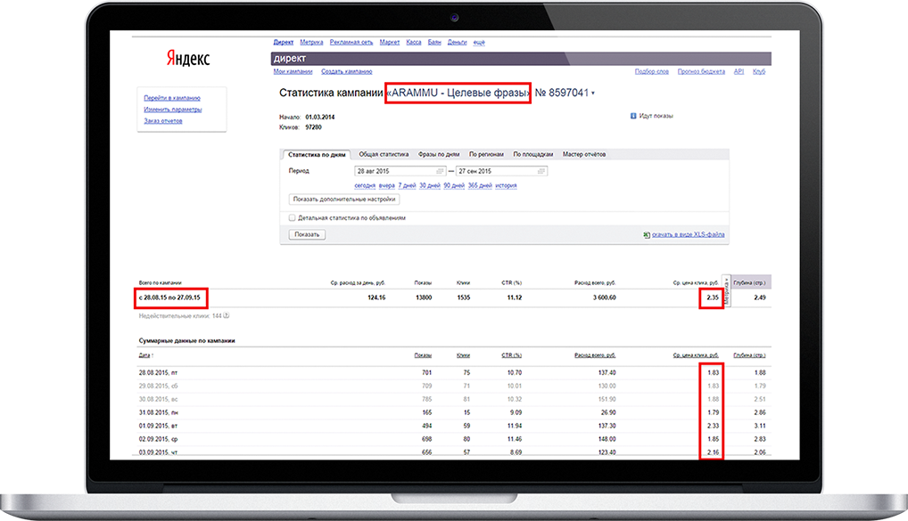Open Метрика in top service bar
Screen dimensions: 908x521
click(x=311, y=42)
